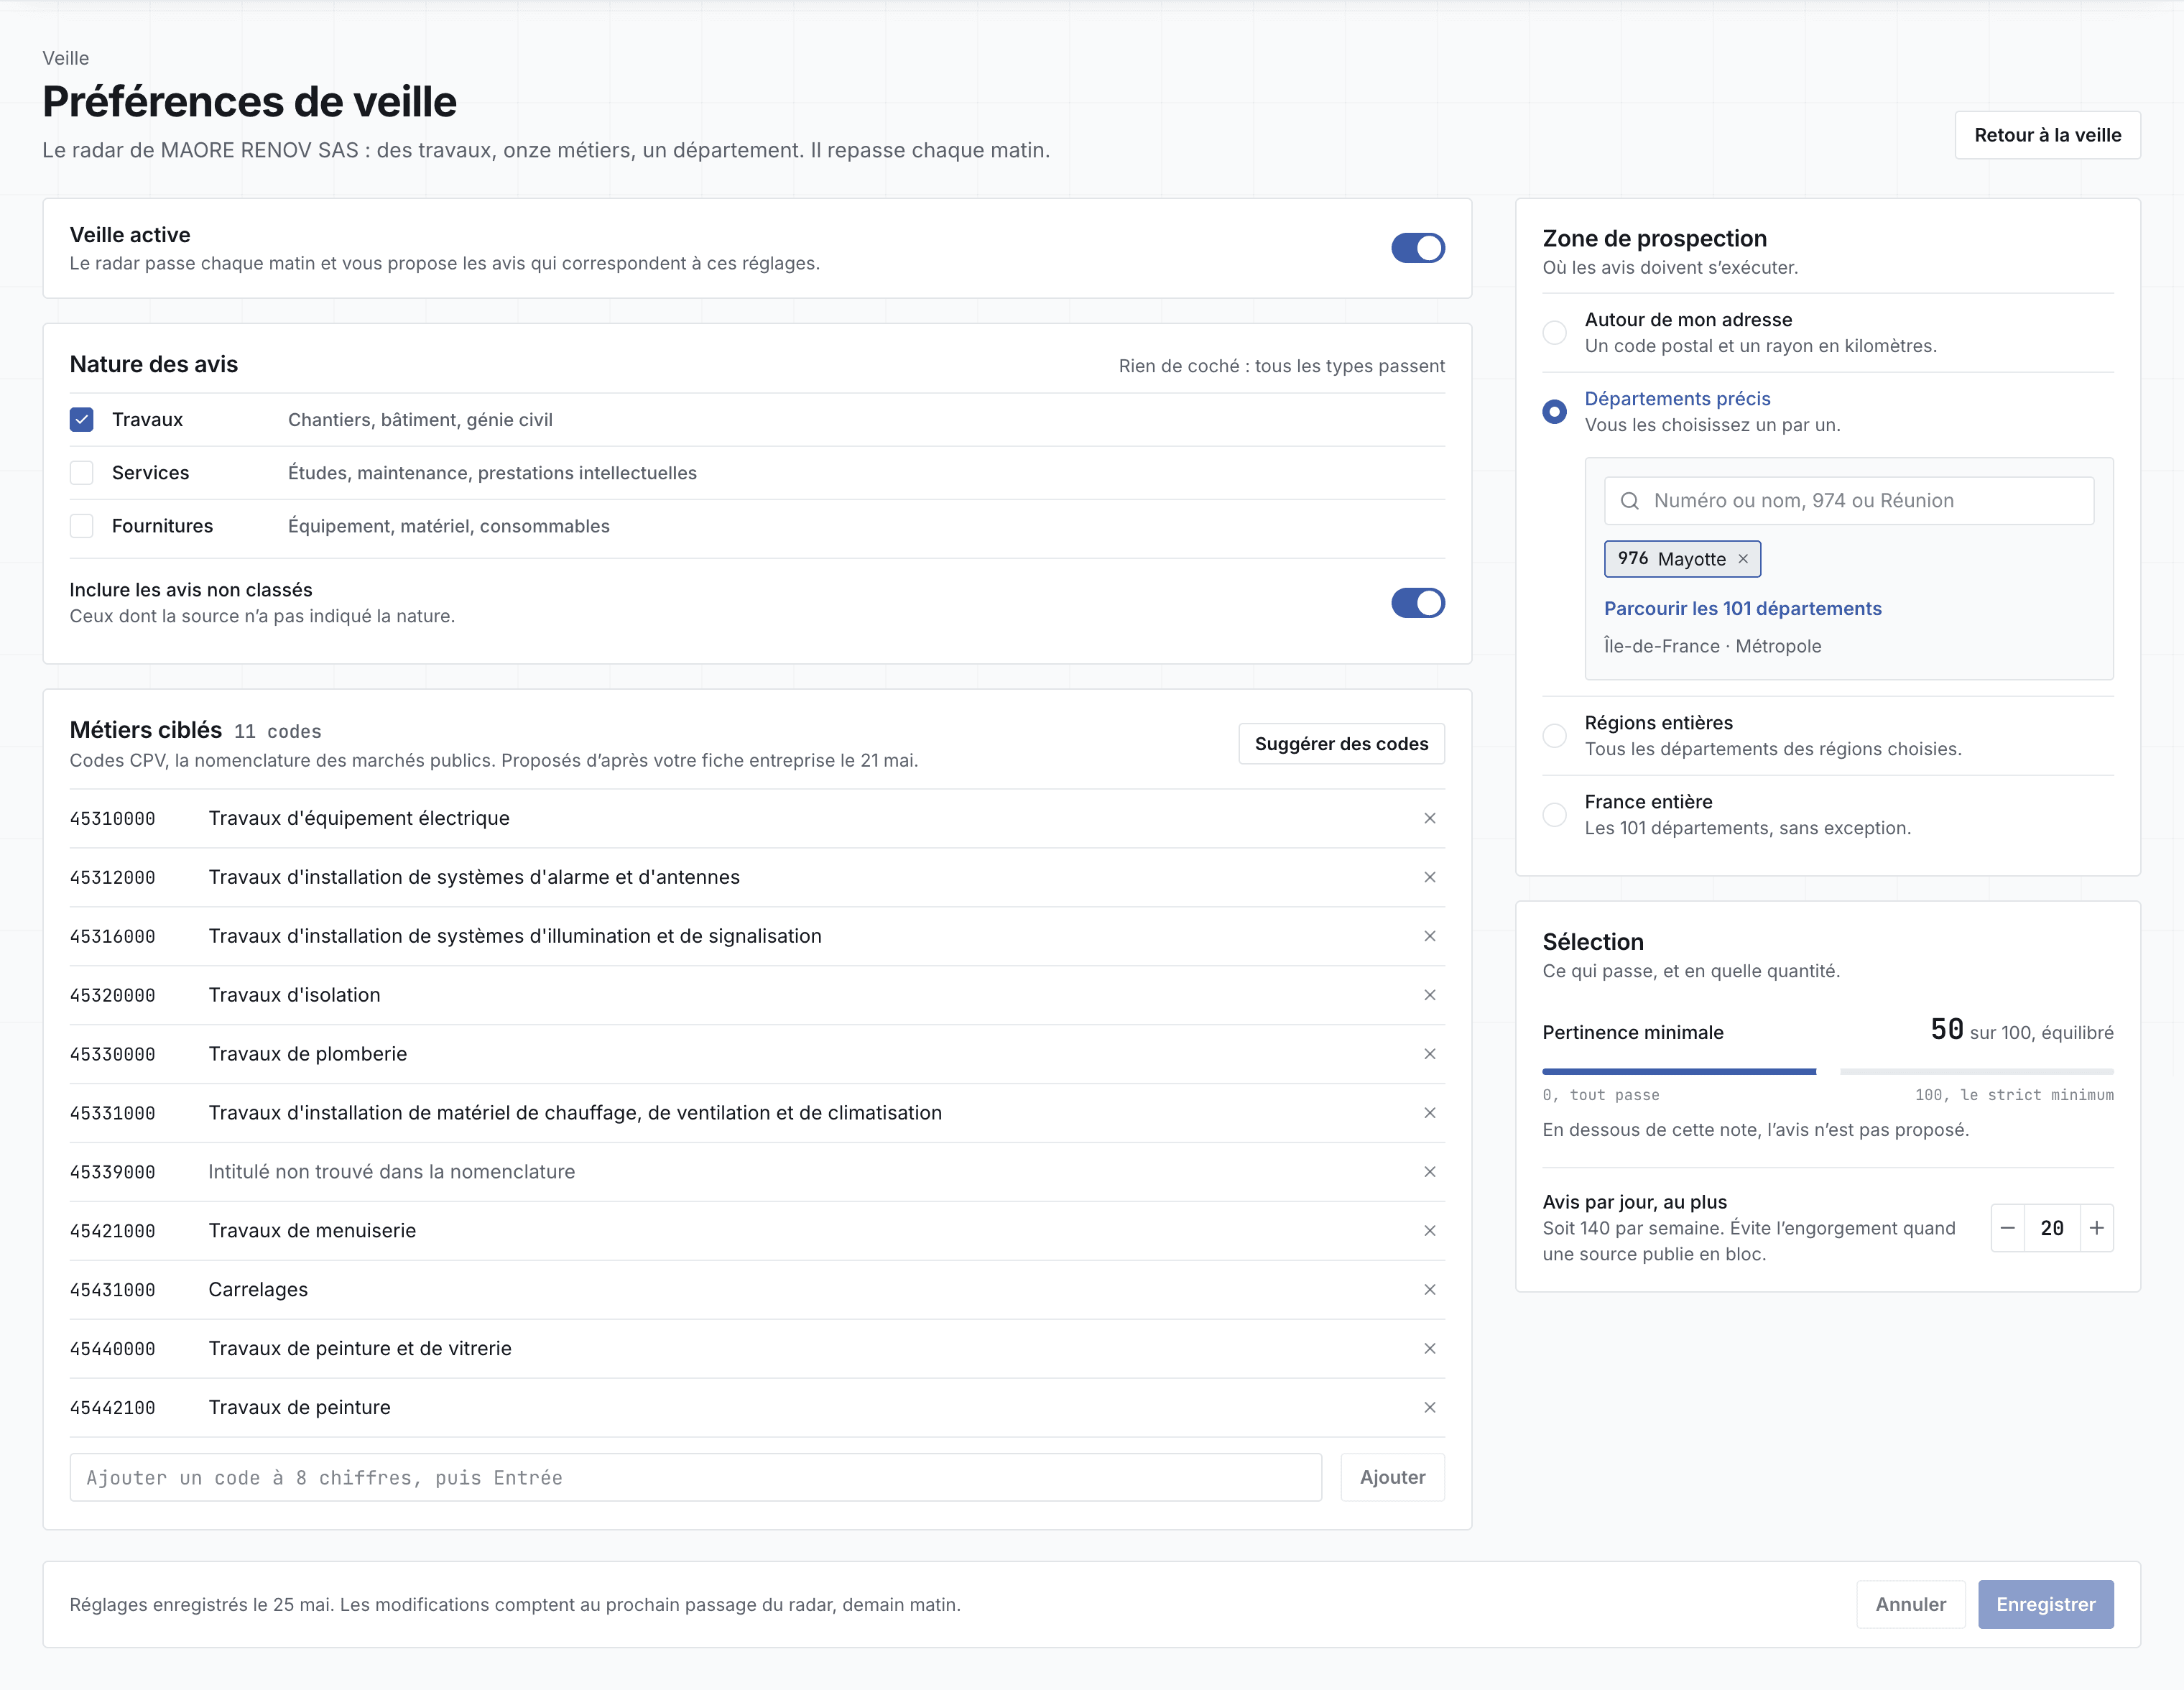Remove the Travaux de menuiserie code
Screen dimensions: 2184x1690
tap(1430, 1231)
